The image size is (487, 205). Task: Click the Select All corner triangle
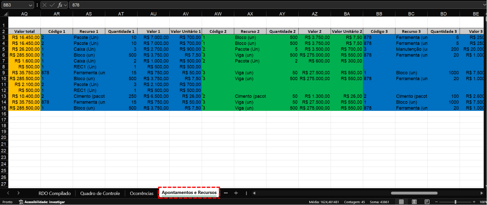point(5,14)
